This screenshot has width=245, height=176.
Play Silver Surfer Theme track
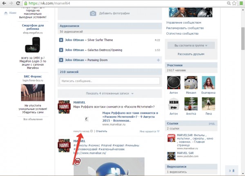(x=61, y=40)
